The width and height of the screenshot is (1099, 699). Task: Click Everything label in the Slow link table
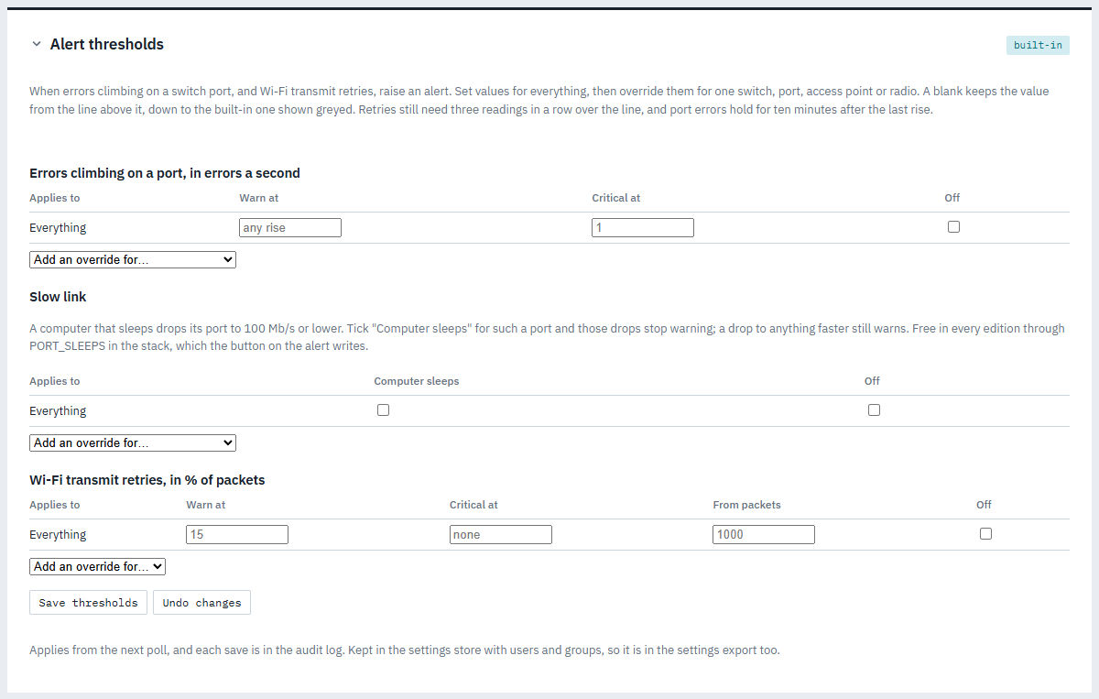tap(58, 411)
